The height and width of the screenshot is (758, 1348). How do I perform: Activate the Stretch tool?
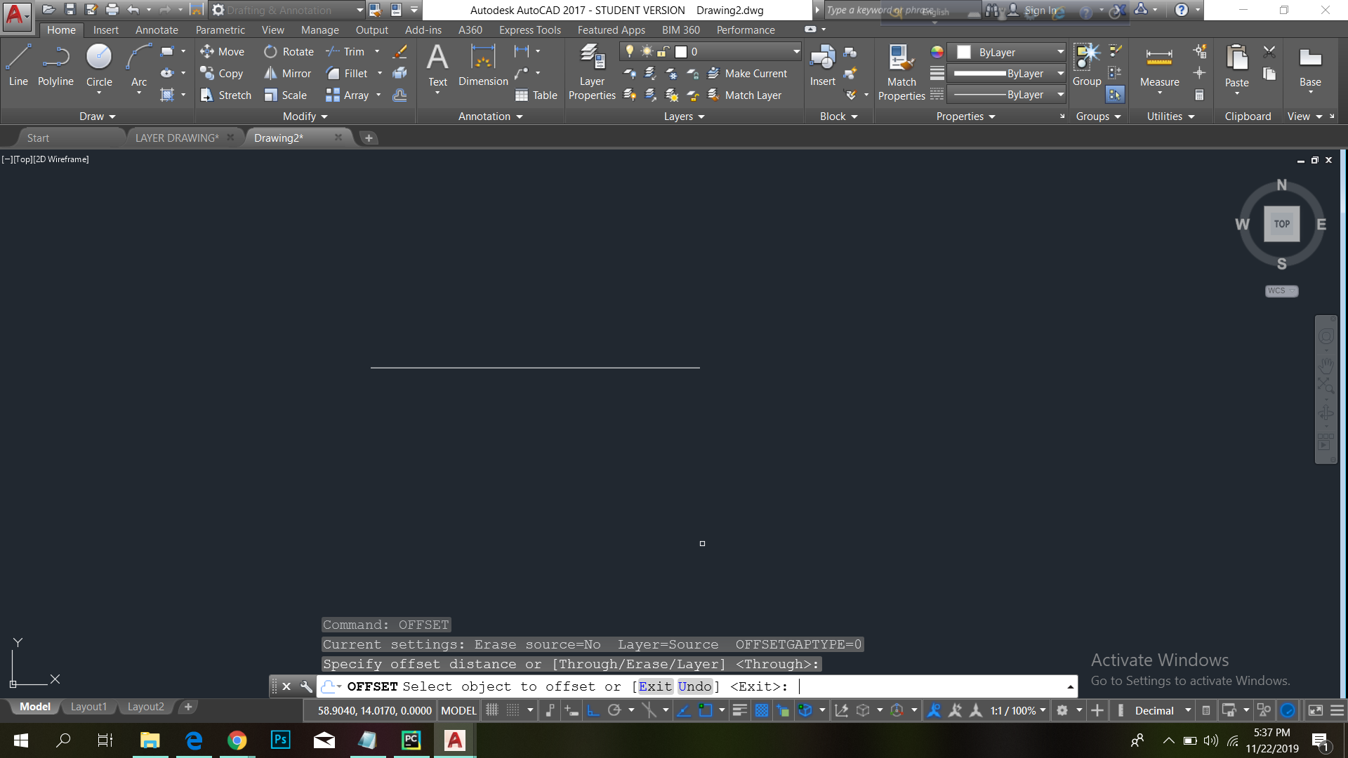point(225,95)
